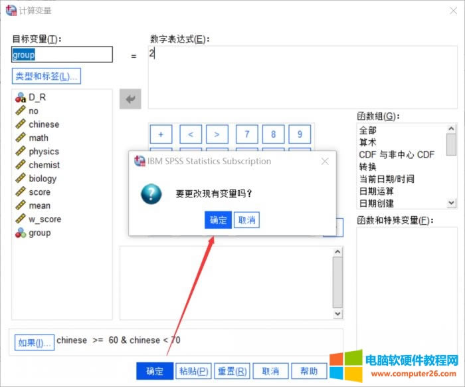Click the arrow button to move variable into expression
This screenshot has height=387, width=465.
click(x=130, y=100)
